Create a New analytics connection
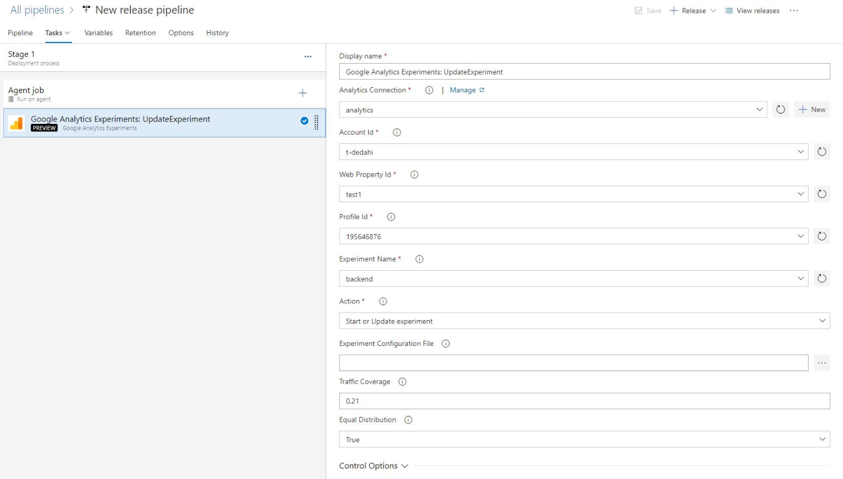 pos(812,109)
